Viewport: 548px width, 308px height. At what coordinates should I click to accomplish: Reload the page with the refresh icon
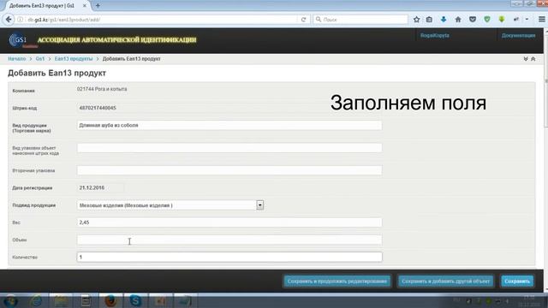point(303,20)
